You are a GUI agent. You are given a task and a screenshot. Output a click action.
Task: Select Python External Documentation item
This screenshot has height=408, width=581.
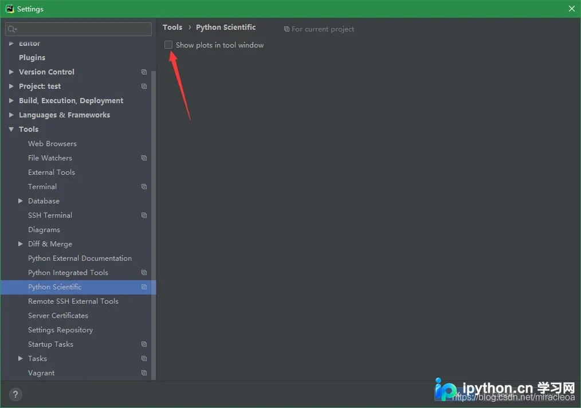pos(80,258)
